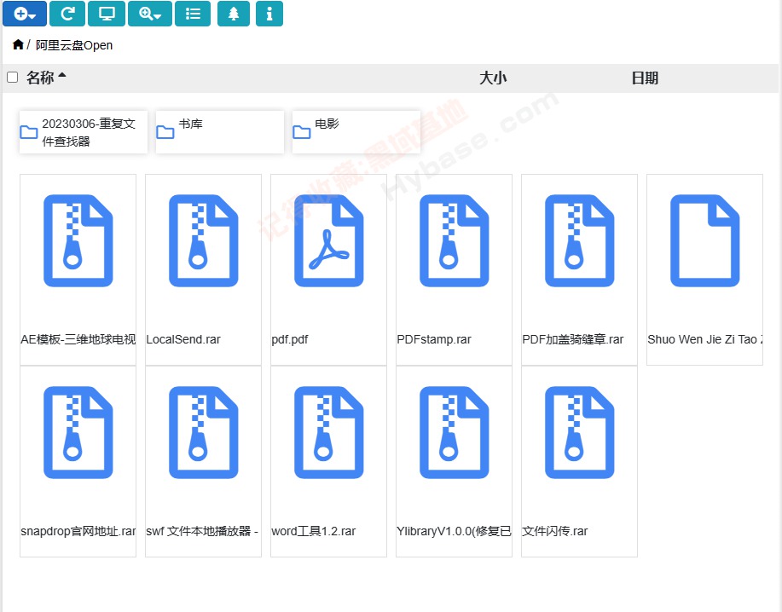Click the sort arrow beside 名称
Screen dimensions: 782x612
62,75
